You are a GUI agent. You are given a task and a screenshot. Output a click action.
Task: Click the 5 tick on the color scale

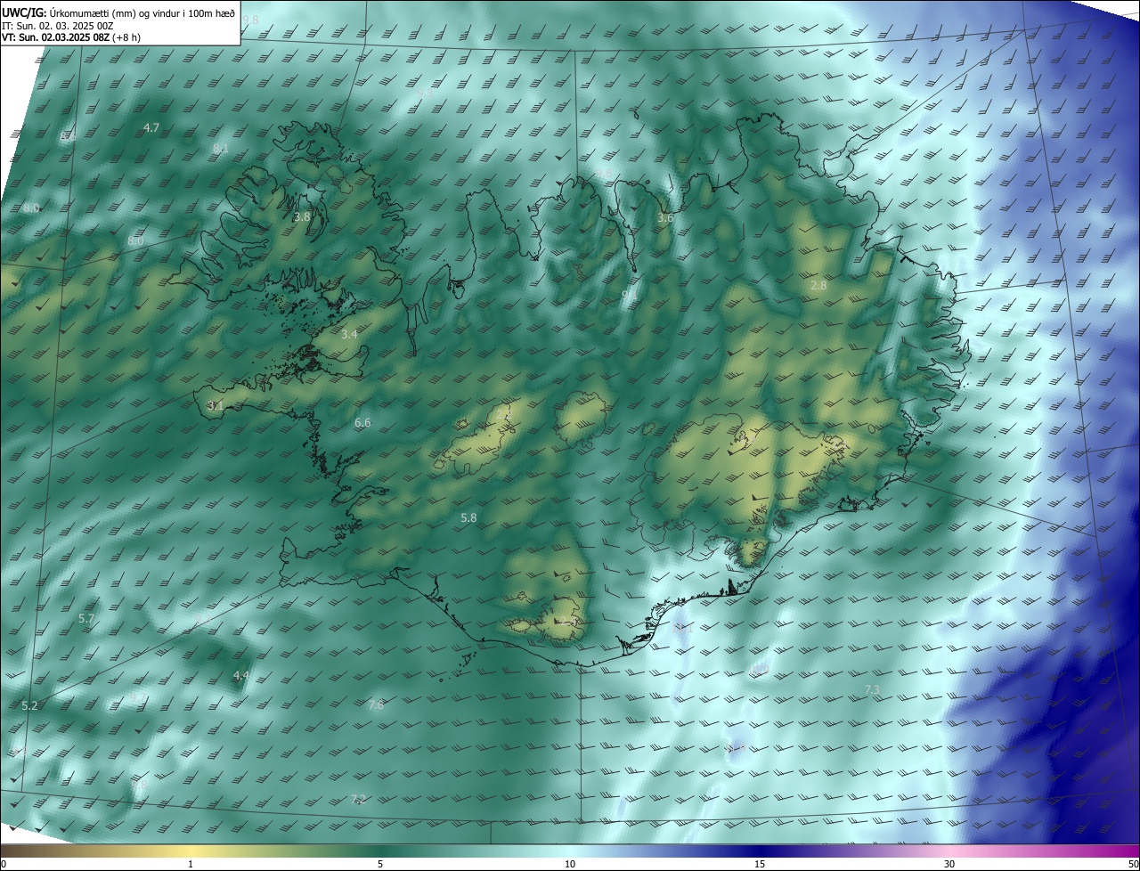(380, 864)
